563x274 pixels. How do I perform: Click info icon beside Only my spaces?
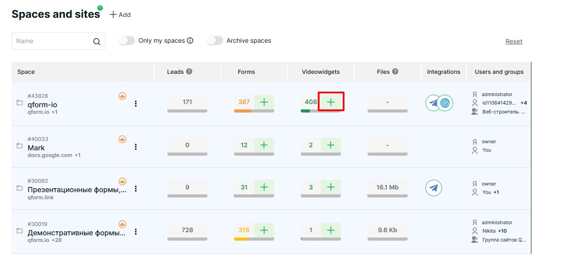(x=190, y=41)
